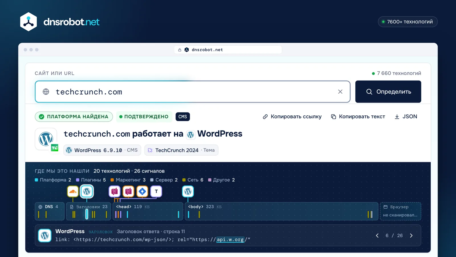Image resolution: width=456 pixels, height=257 pixels.
Task: Select the Yoast icon with purple border
Action: 115,191
